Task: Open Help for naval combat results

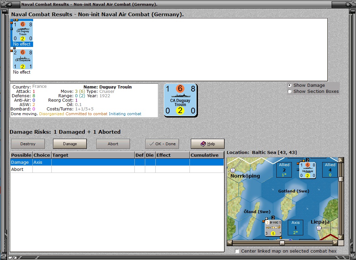Action: (207, 144)
